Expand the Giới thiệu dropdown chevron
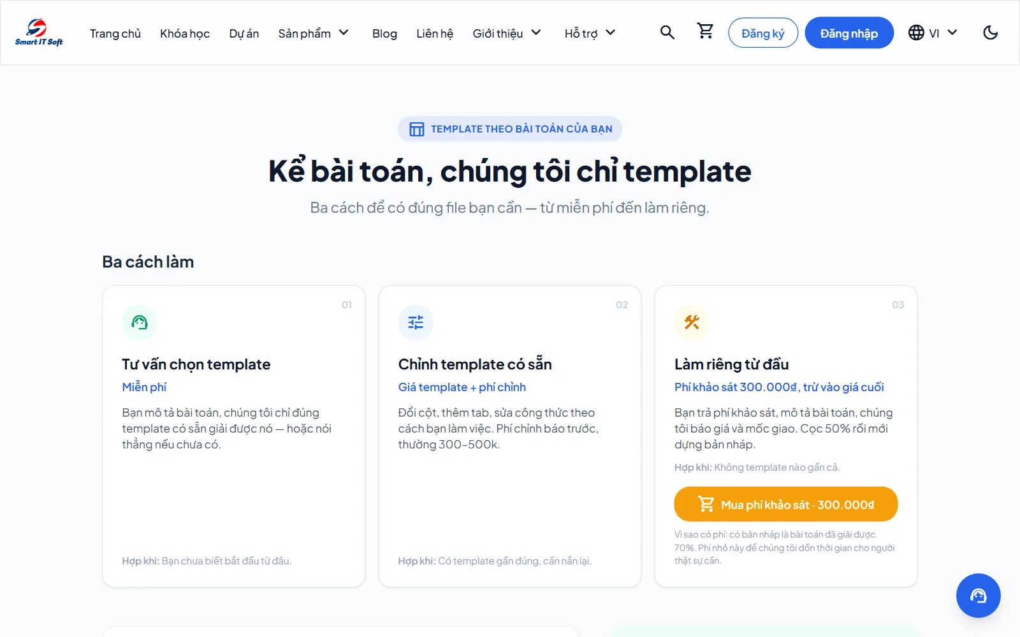1020x637 pixels. pyautogui.click(x=536, y=32)
